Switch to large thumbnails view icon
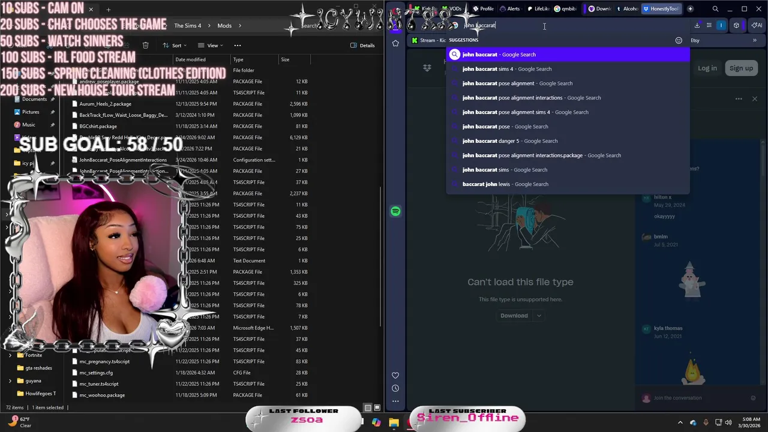The image size is (768, 432). click(377, 408)
